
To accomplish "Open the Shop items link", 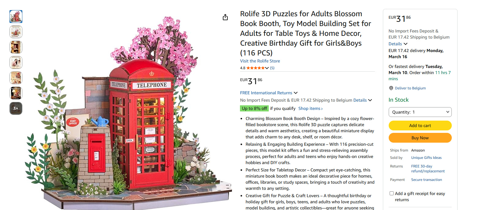I will [310, 108].
